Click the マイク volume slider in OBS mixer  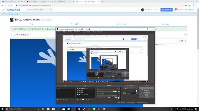(x=106, y=92)
